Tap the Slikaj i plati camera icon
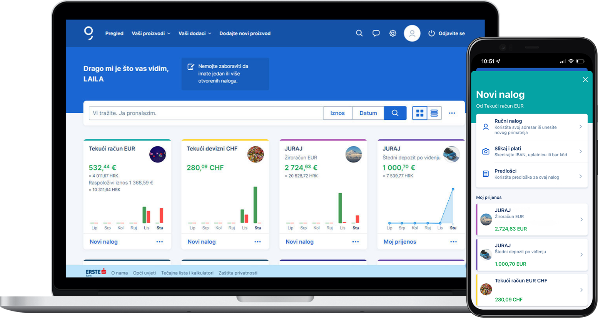 point(486,152)
